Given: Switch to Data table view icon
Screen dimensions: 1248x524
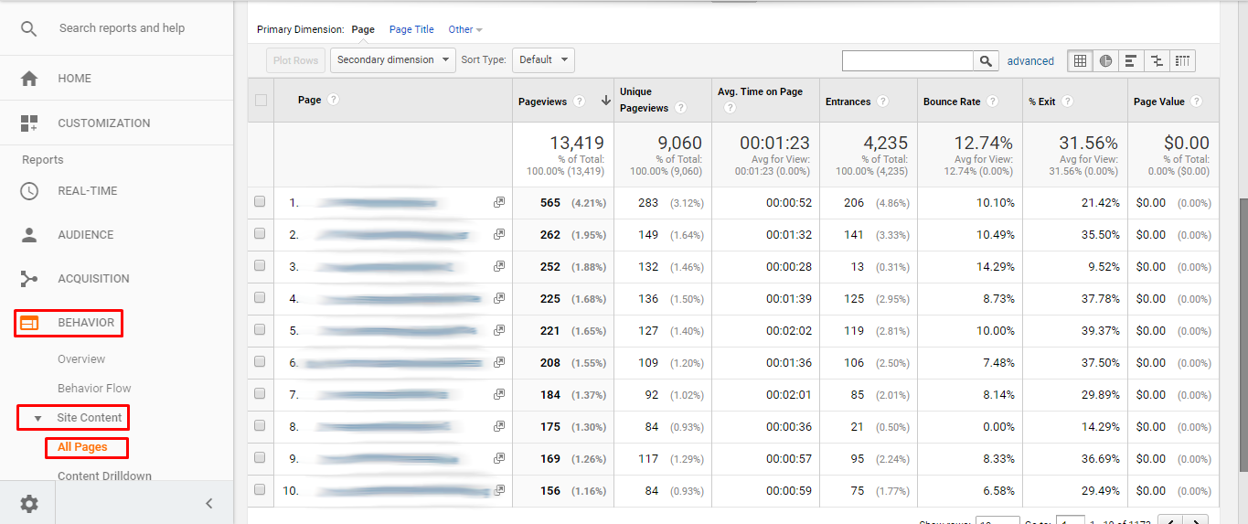Looking at the screenshot, I should (1081, 60).
